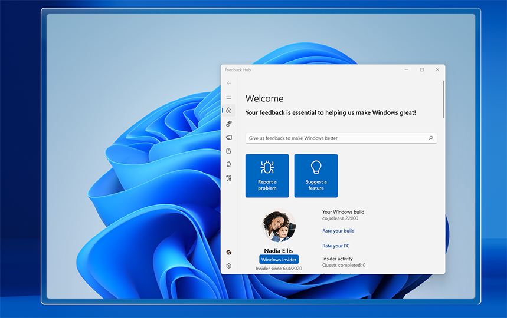Screen dimensions: 507x318
Task: Maximize the Feedback Hub window
Action: coord(421,69)
